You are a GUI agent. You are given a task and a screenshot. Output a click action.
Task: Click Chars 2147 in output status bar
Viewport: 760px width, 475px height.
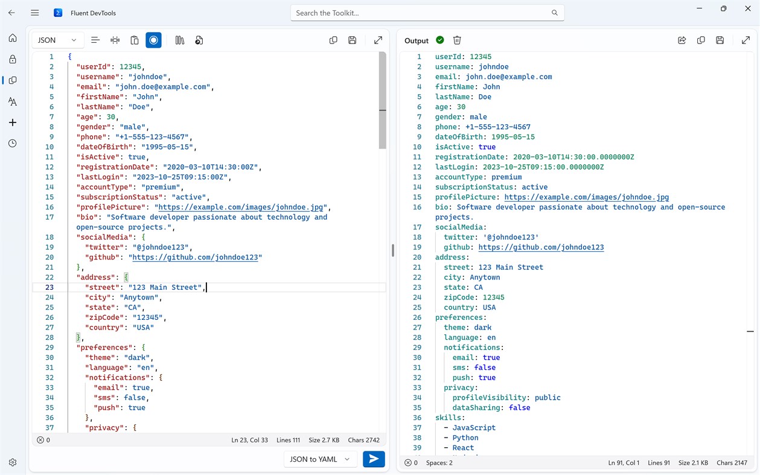pos(732,463)
